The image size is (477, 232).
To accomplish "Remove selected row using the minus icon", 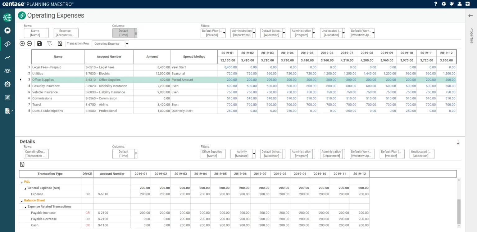I will [30, 43].
